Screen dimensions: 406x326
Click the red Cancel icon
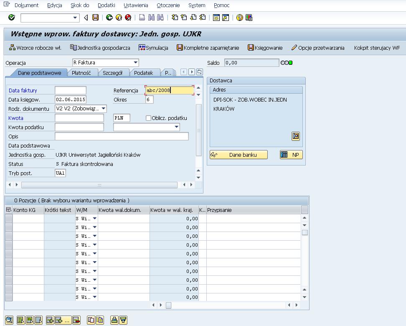[x=128, y=18]
